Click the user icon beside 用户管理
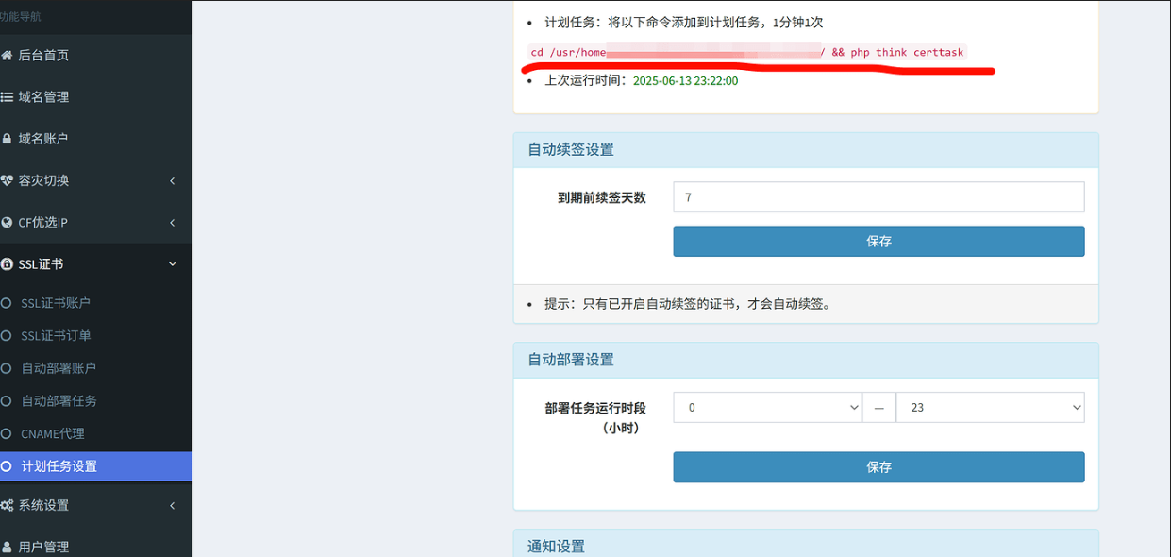1171x557 pixels. point(7,547)
